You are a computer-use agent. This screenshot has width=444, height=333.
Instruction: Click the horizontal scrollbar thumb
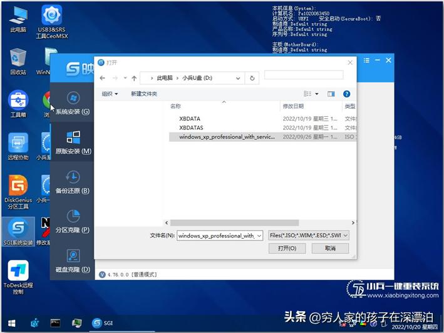[234, 223]
